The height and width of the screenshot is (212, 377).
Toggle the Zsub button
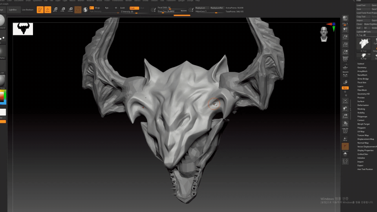[134, 8]
